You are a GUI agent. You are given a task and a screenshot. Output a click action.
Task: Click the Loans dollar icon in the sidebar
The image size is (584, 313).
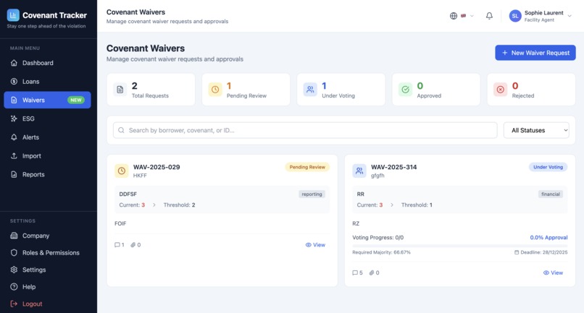[14, 82]
